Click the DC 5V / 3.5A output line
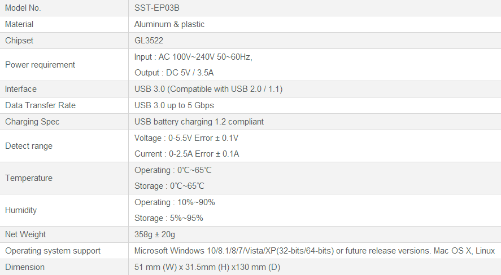Image resolution: width=501 pixels, height=275 pixels. point(174,73)
